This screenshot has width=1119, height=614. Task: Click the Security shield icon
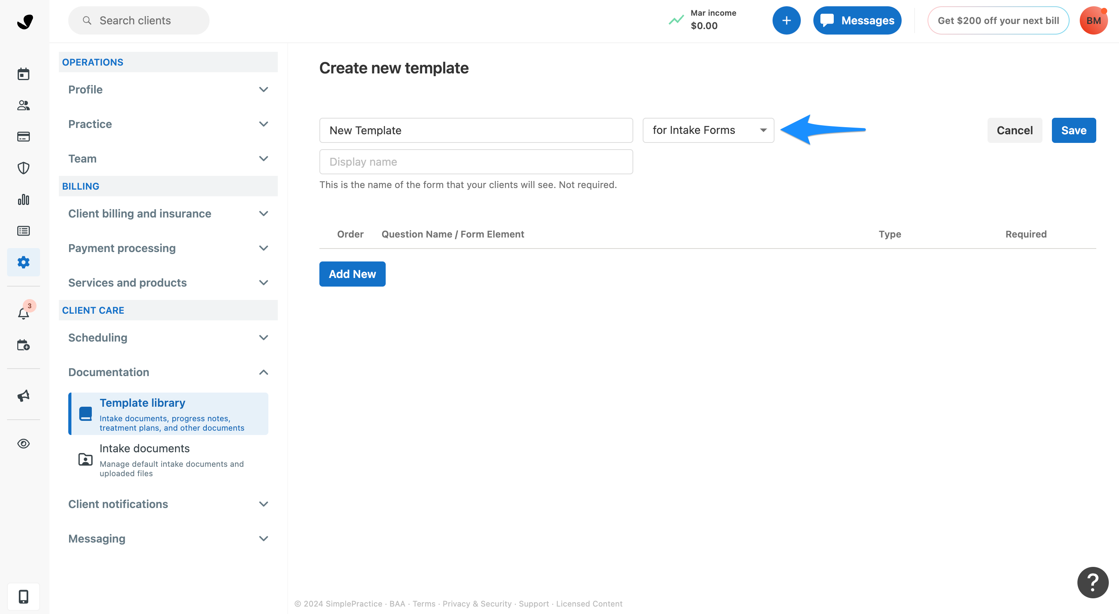click(x=24, y=168)
